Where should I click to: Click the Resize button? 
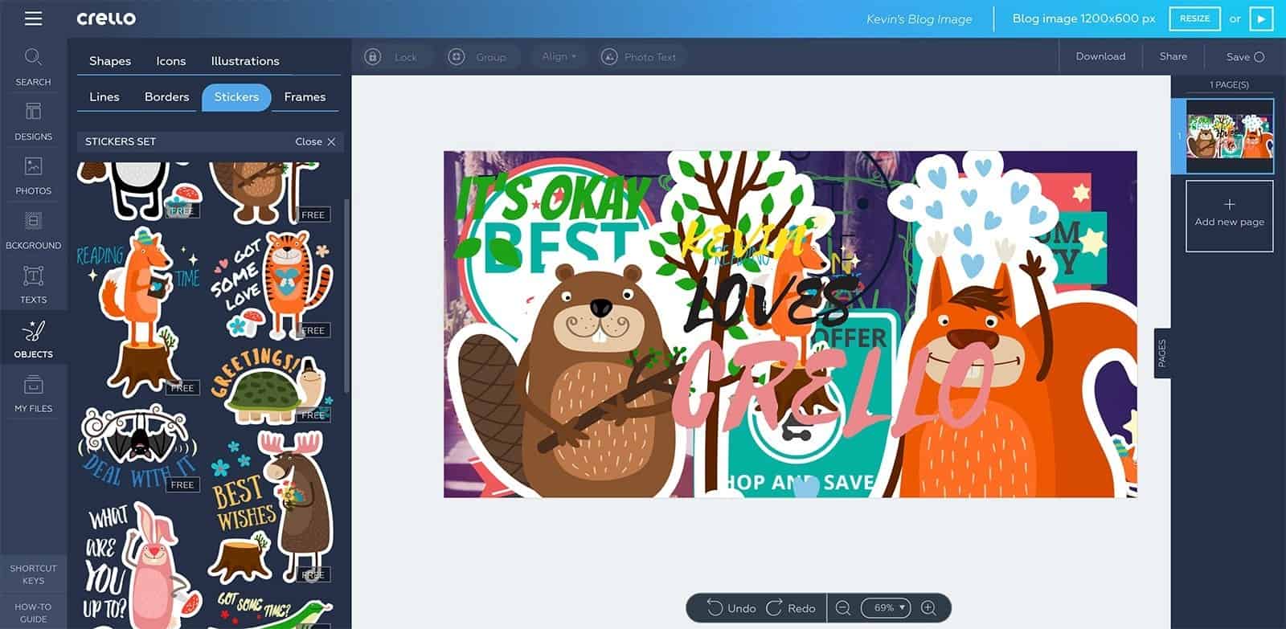click(1194, 18)
